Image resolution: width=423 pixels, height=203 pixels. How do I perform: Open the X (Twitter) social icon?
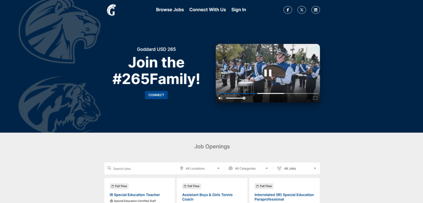[302, 10]
